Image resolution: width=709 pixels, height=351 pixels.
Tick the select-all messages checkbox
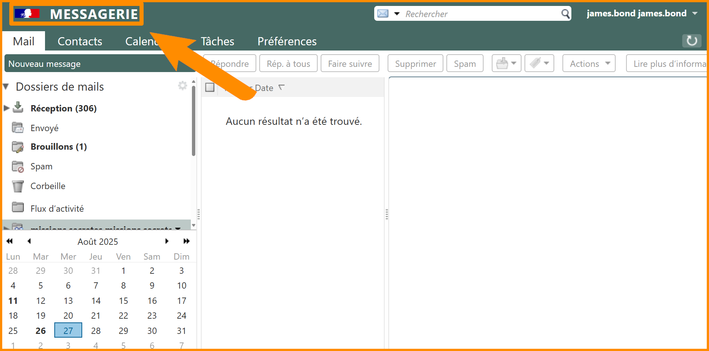pyautogui.click(x=210, y=88)
